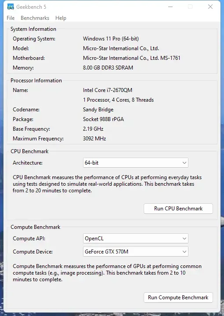
Task: Click the maximize button in title bar
Action: [x=190, y=7]
